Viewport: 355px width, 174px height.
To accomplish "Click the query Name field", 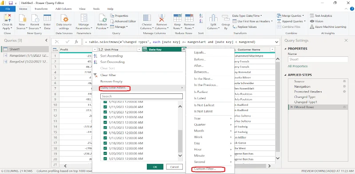I will point(318,59).
